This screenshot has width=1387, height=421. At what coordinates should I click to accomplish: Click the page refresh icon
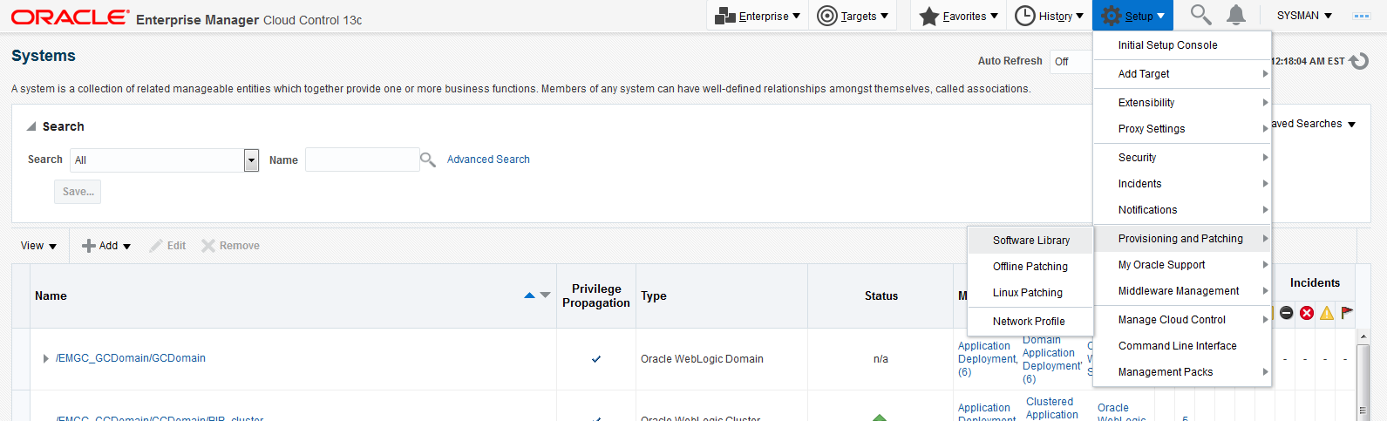[1360, 61]
